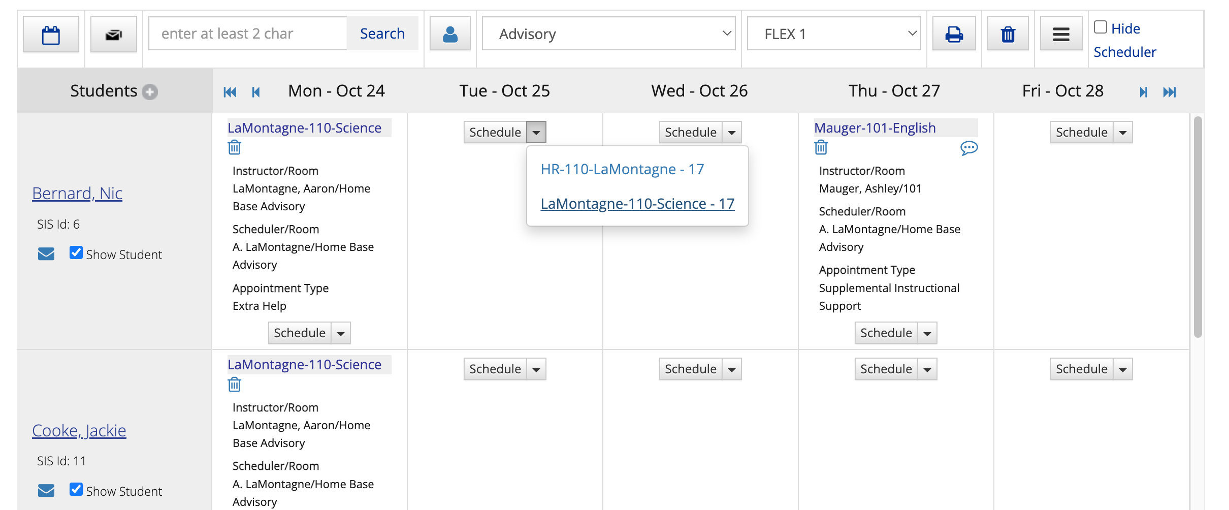Open the comment bubble on Mauger-101-English appointment
The height and width of the screenshot is (510, 1229).
969,148
